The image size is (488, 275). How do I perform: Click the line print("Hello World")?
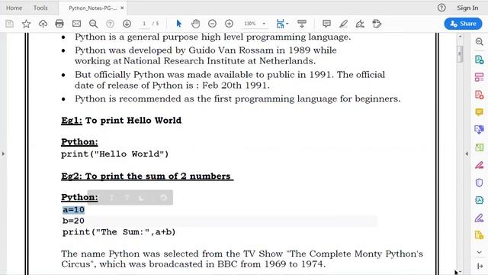point(115,154)
